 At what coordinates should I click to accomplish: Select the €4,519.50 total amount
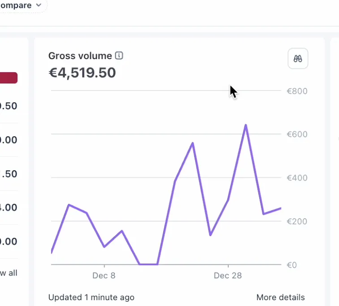coord(82,73)
